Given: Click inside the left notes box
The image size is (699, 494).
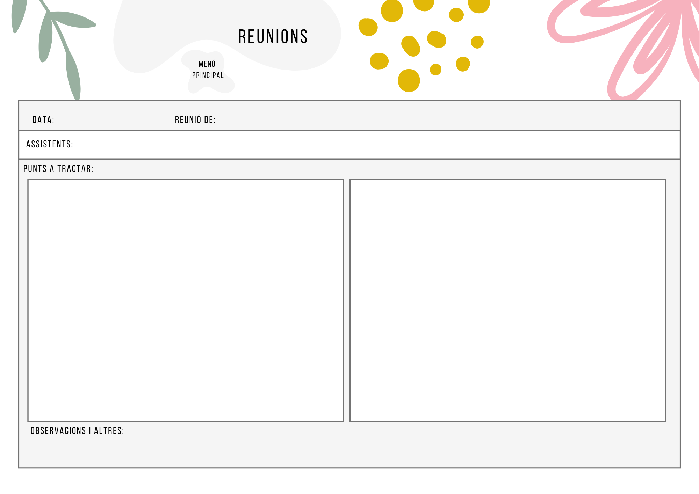Looking at the screenshot, I should pos(186,300).
